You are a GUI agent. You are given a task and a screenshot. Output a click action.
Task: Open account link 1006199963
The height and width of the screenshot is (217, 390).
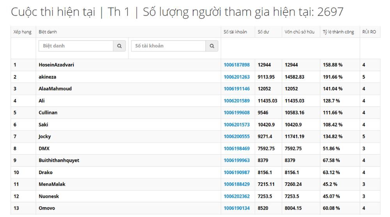tap(237, 161)
